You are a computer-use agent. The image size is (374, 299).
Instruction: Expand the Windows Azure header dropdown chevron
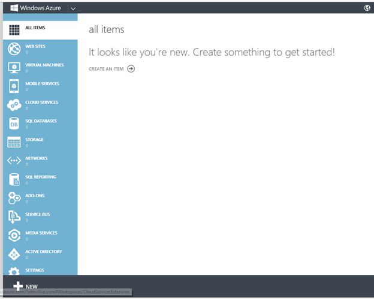pos(73,9)
